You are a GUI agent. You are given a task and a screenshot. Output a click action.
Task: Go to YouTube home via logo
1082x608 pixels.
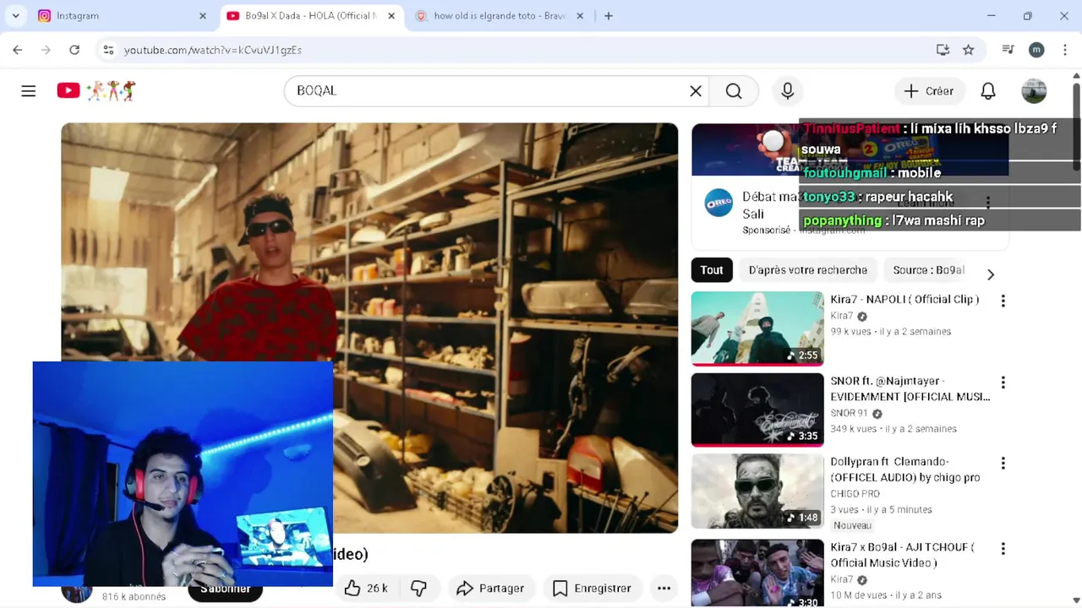click(96, 90)
